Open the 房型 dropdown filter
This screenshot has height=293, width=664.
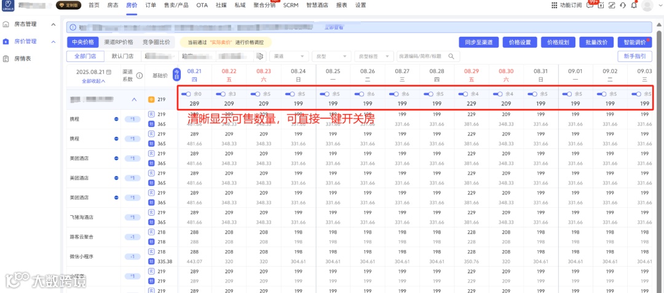(331, 56)
